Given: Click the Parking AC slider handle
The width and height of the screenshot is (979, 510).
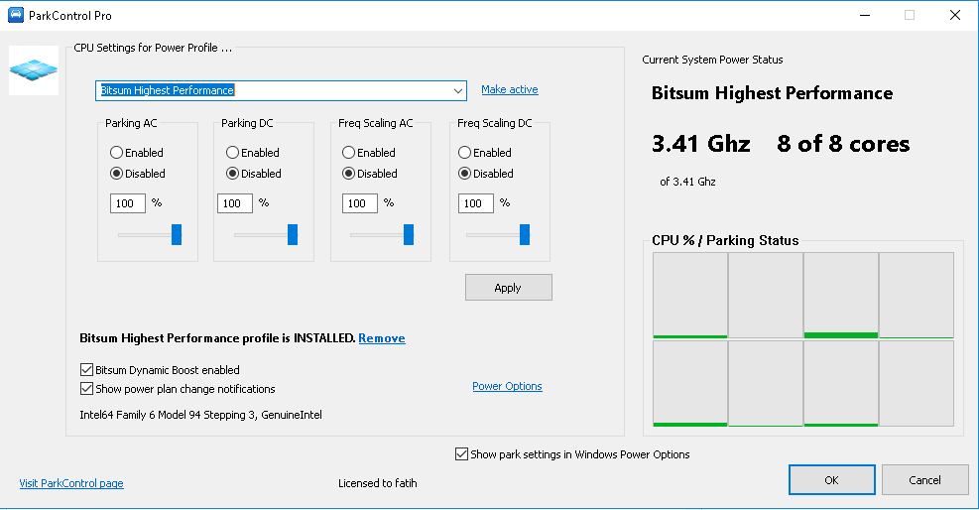Looking at the screenshot, I should click(177, 235).
